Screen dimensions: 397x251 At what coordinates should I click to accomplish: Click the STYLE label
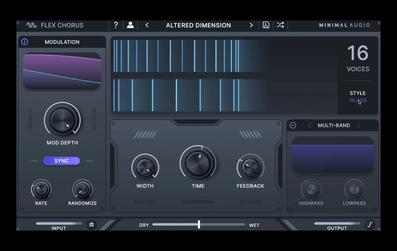[x=358, y=93]
